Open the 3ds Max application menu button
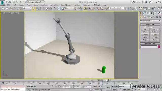Image resolution: width=162 pixels, height=91 pixels. [x=3, y=3]
